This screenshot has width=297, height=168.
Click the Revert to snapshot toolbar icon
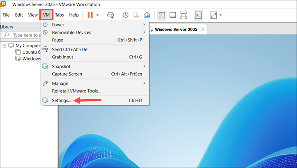136,15
